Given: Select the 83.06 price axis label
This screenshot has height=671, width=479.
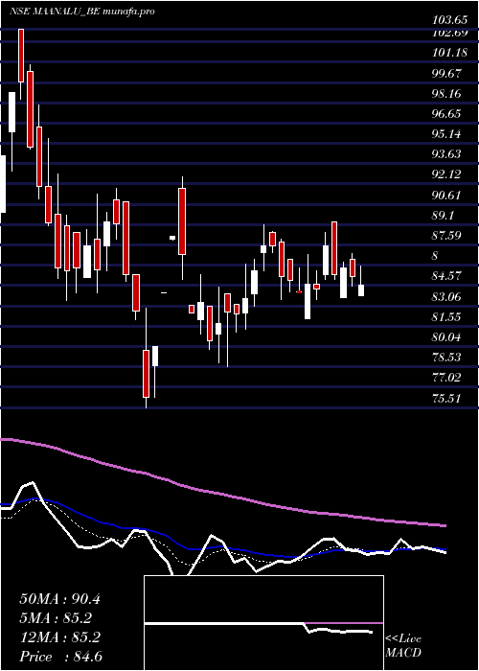Looking at the screenshot, I should (x=446, y=297).
